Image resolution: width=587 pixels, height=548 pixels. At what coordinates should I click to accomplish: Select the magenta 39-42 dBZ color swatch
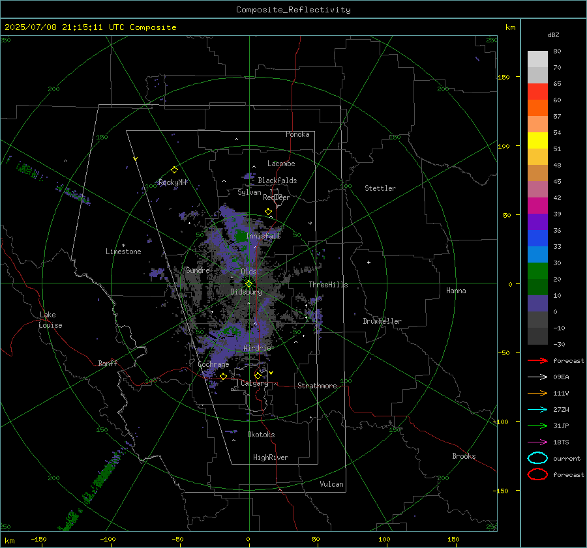pos(537,206)
